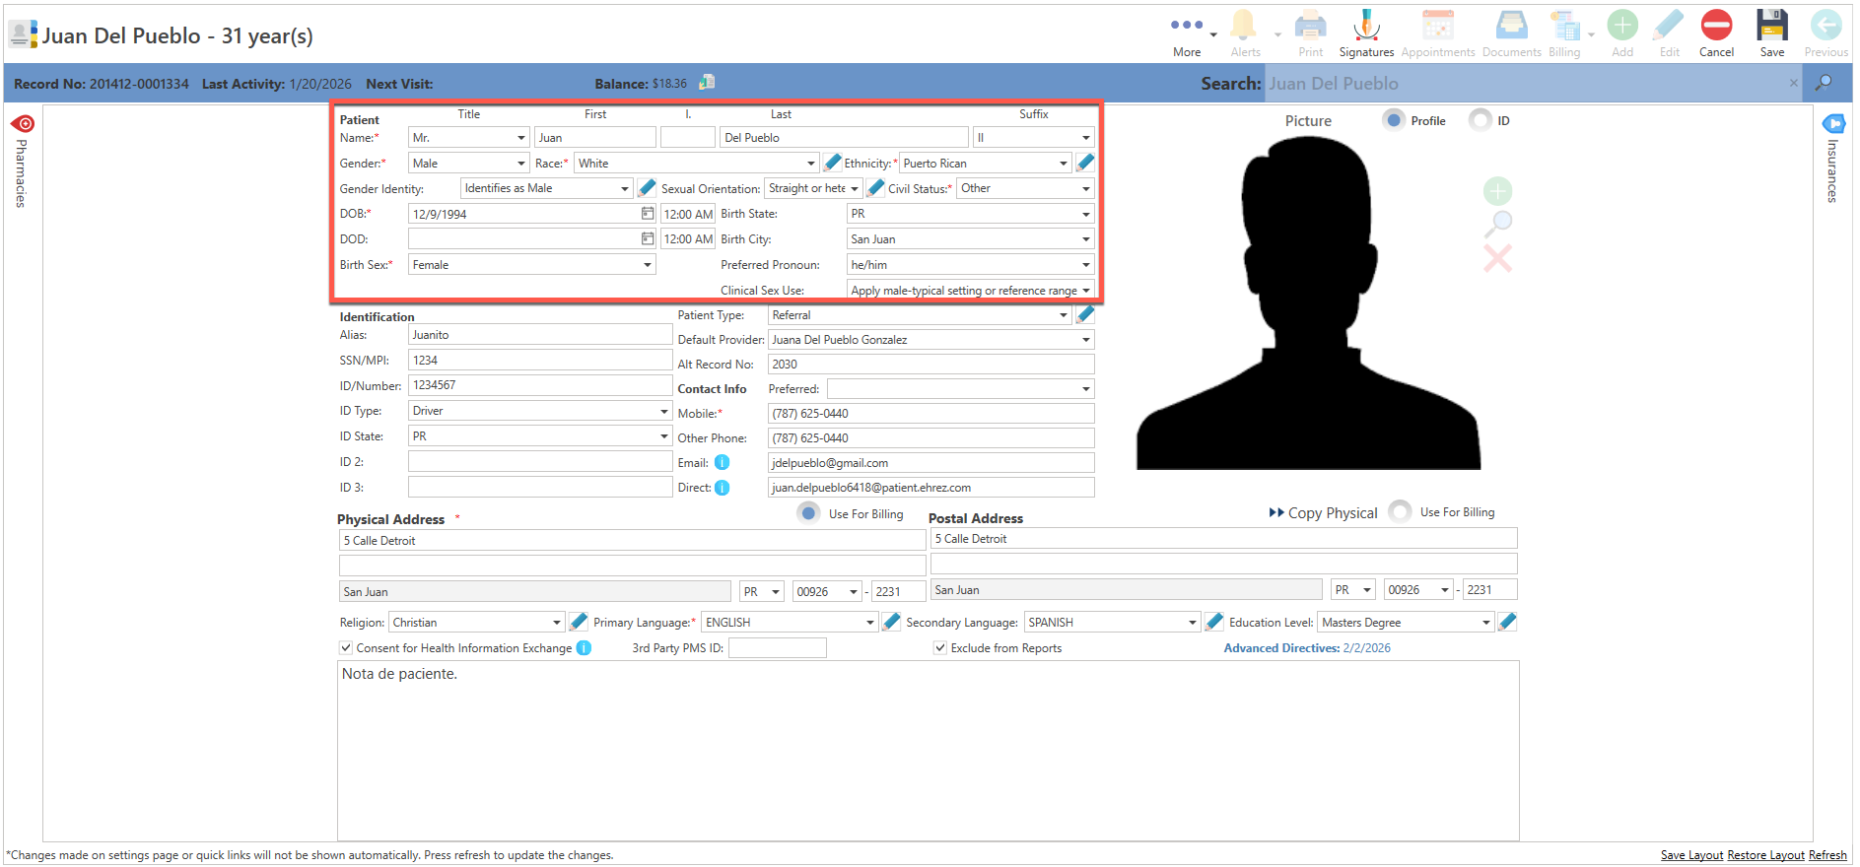Screen dimensions: 1860x867
Task: Save the patient record
Action: point(1772,33)
